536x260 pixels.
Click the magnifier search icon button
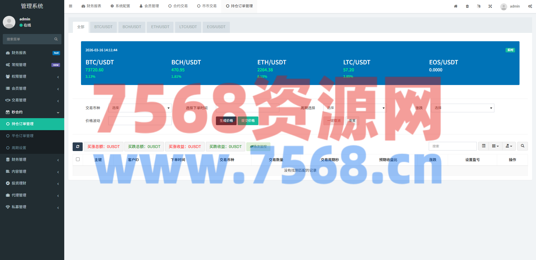(x=522, y=146)
